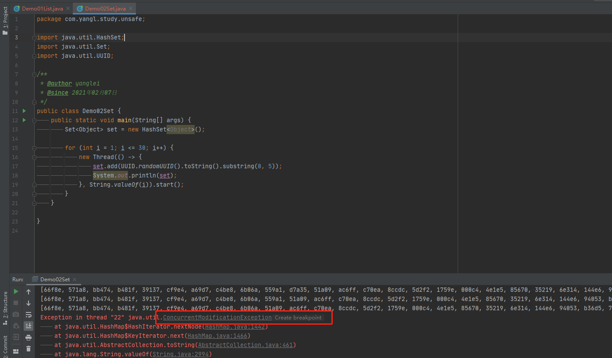Click the main method name

tap(125, 120)
